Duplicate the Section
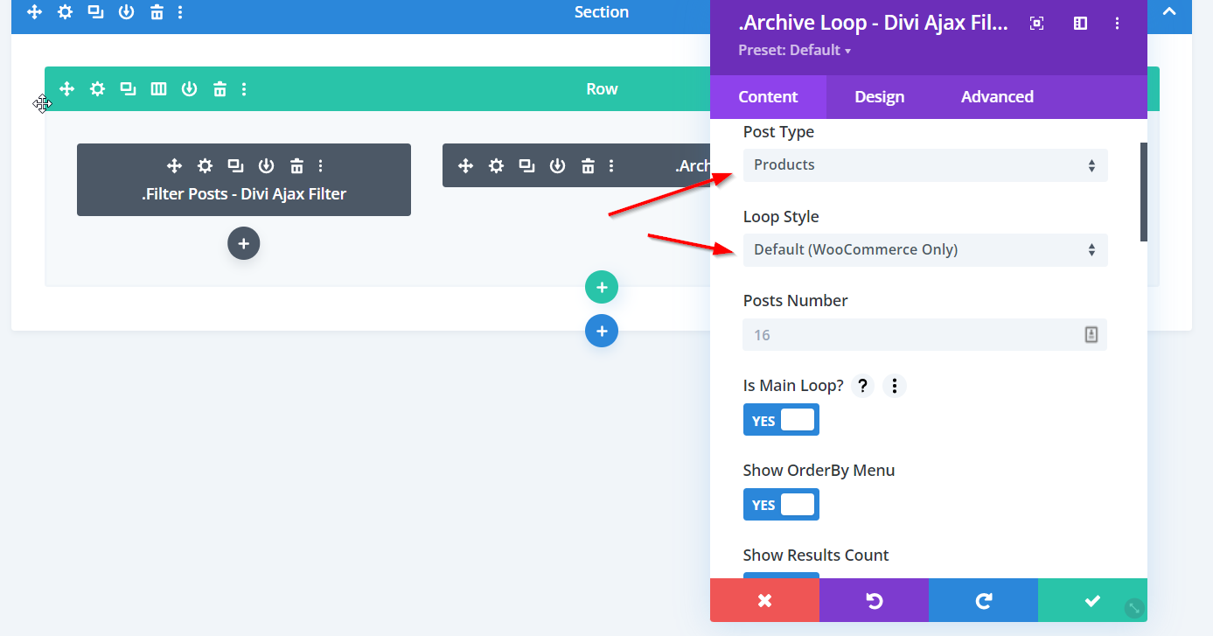This screenshot has width=1213, height=636. click(95, 12)
